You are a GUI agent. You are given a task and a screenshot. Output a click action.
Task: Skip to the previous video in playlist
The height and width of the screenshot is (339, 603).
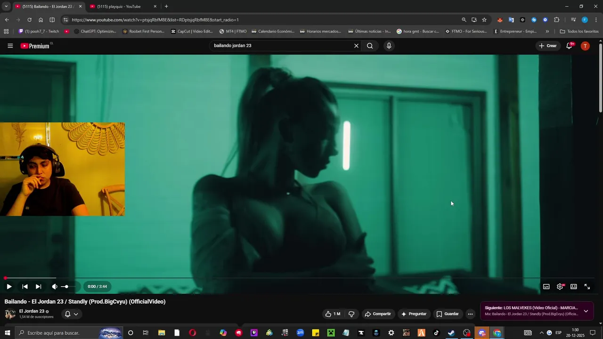click(x=25, y=286)
